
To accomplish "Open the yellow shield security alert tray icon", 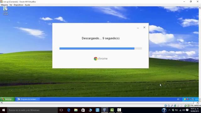I will tap(185, 99).
